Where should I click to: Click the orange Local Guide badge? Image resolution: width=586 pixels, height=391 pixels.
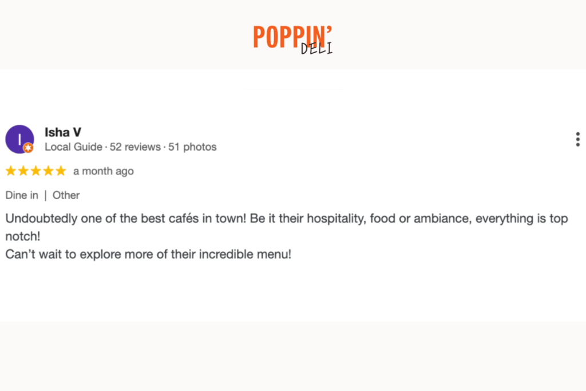(28, 148)
